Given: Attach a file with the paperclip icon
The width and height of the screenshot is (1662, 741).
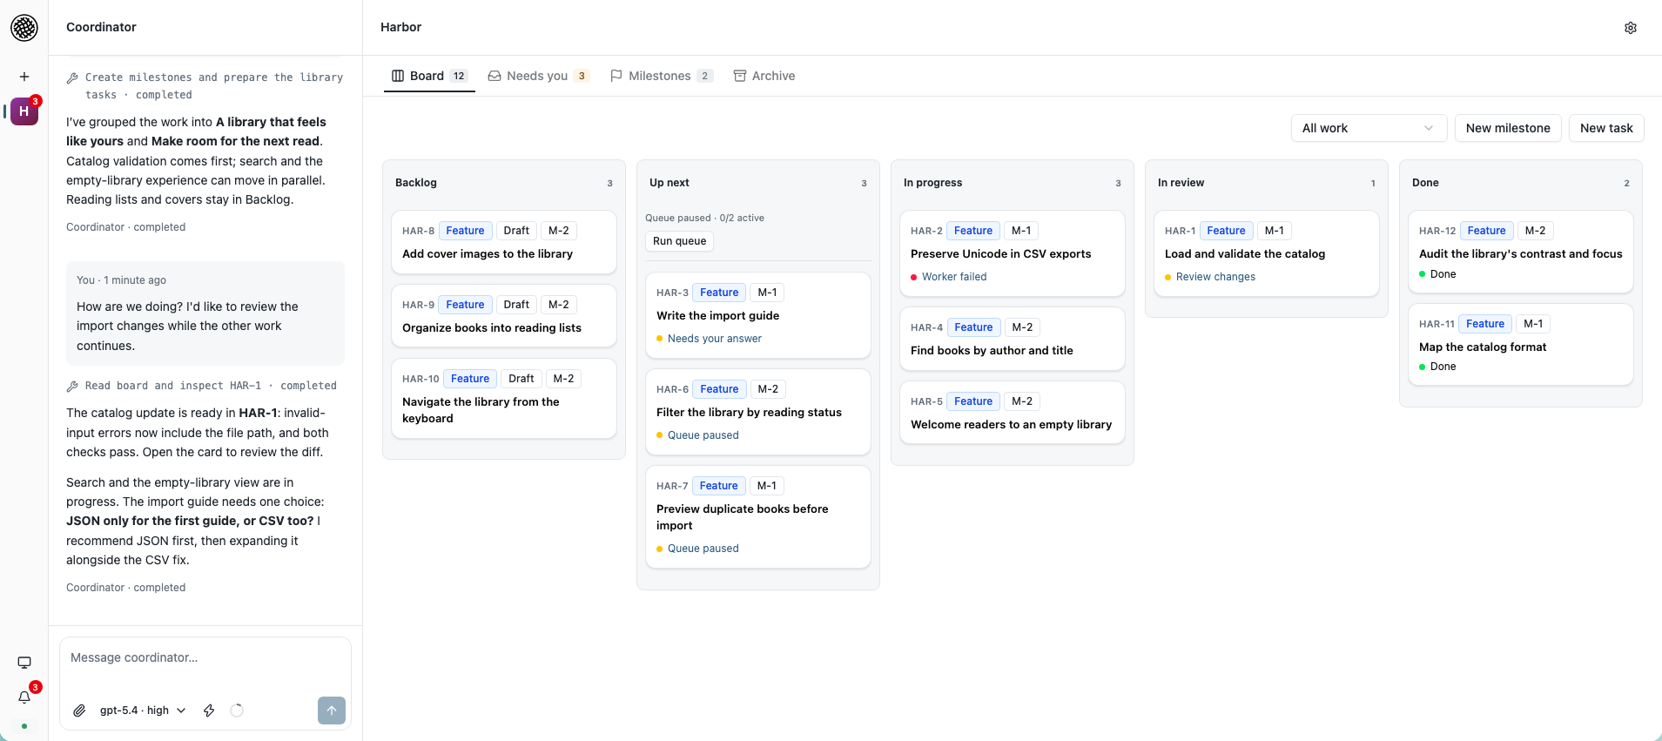Looking at the screenshot, I should point(79,711).
